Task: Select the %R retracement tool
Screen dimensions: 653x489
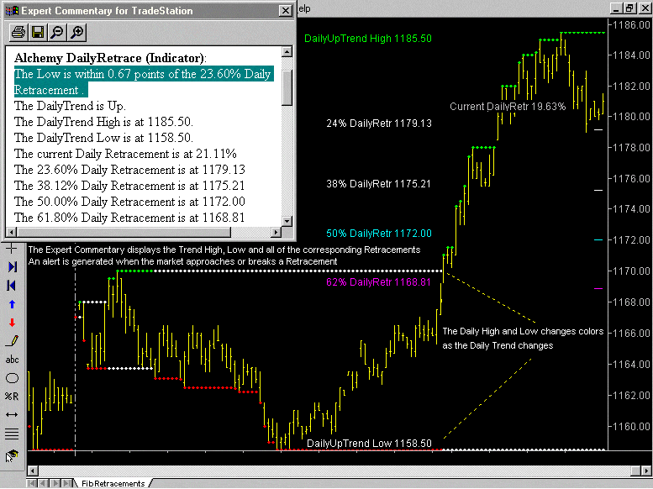Action: [x=12, y=396]
